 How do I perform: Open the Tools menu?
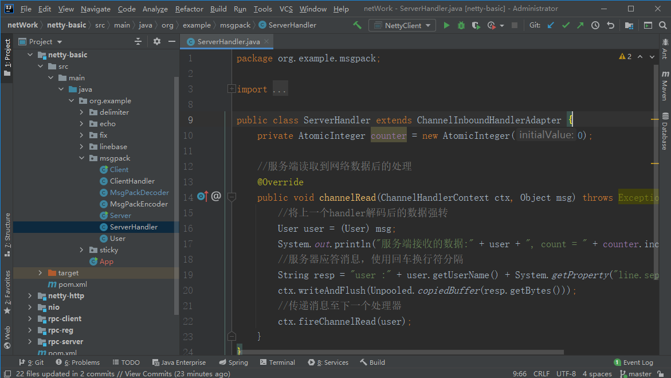(x=263, y=9)
